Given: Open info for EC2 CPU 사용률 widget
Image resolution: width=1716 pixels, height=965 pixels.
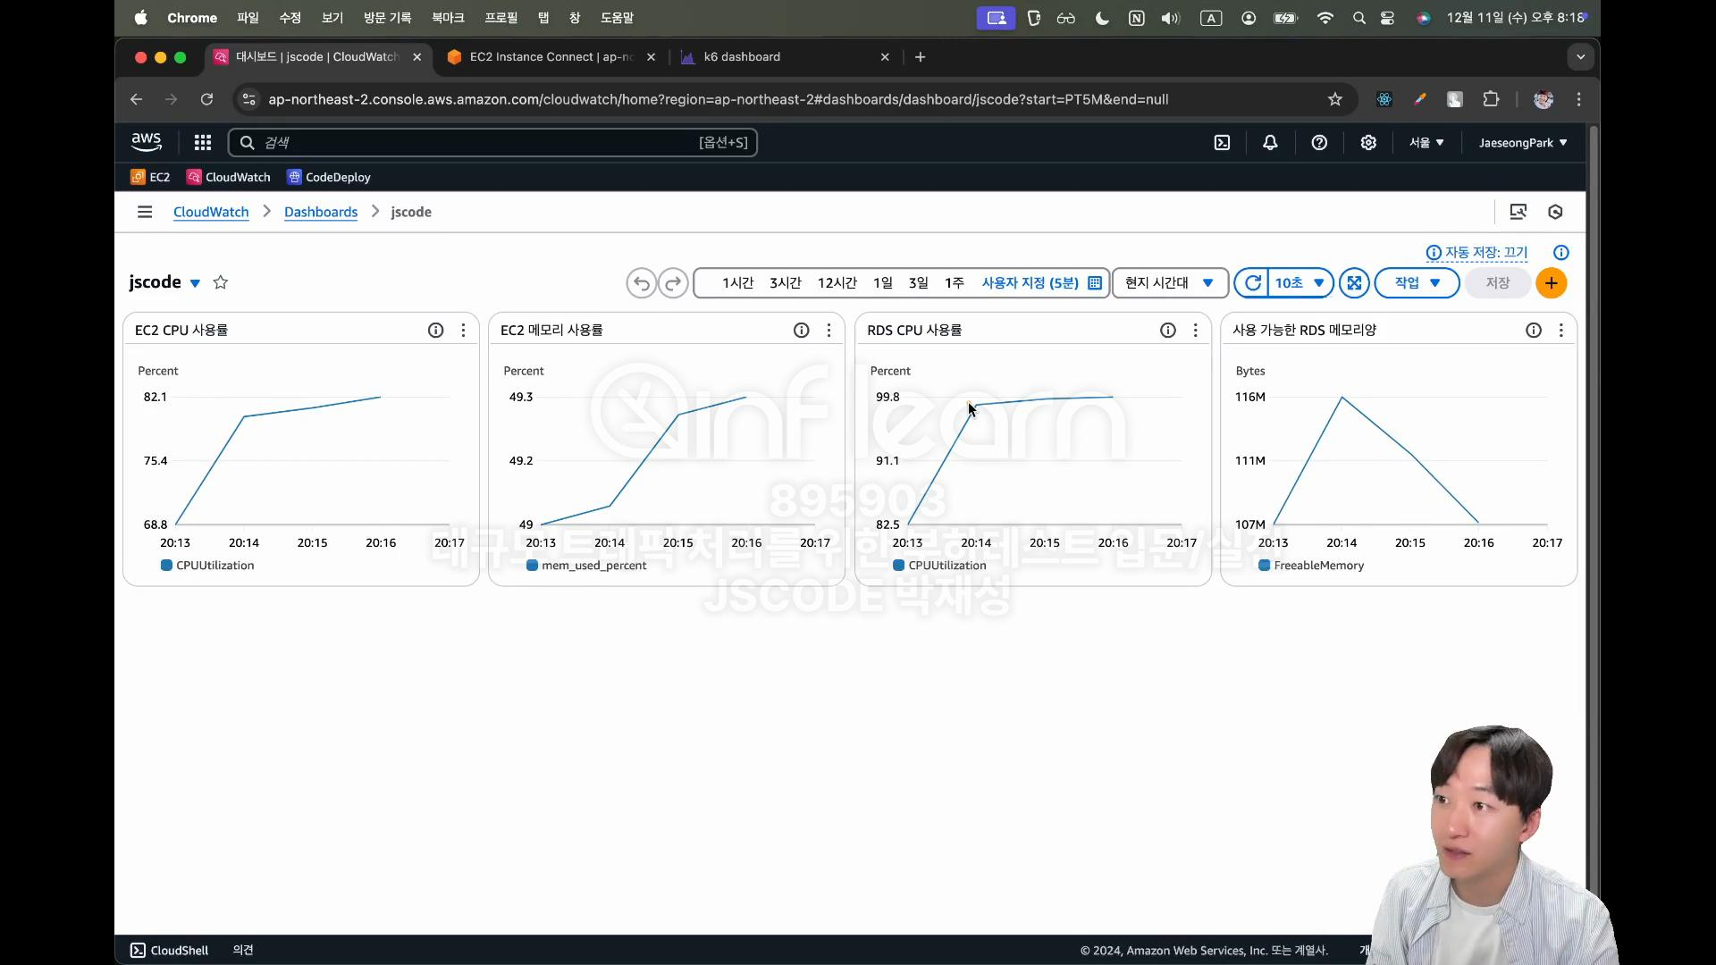Looking at the screenshot, I should (x=435, y=331).
